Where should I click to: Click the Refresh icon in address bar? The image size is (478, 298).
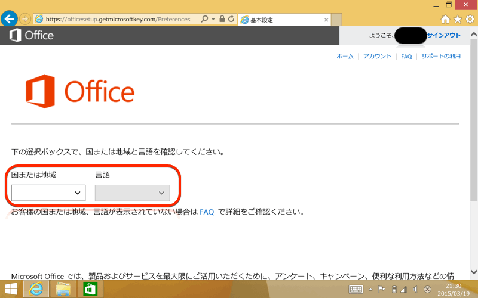(231, 19)
